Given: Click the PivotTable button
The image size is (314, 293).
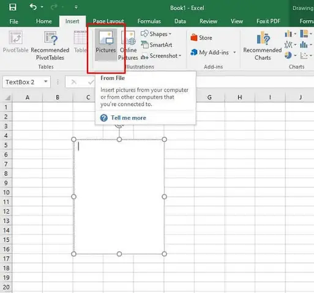Looking at the screenshot, I should pos(15,42).
